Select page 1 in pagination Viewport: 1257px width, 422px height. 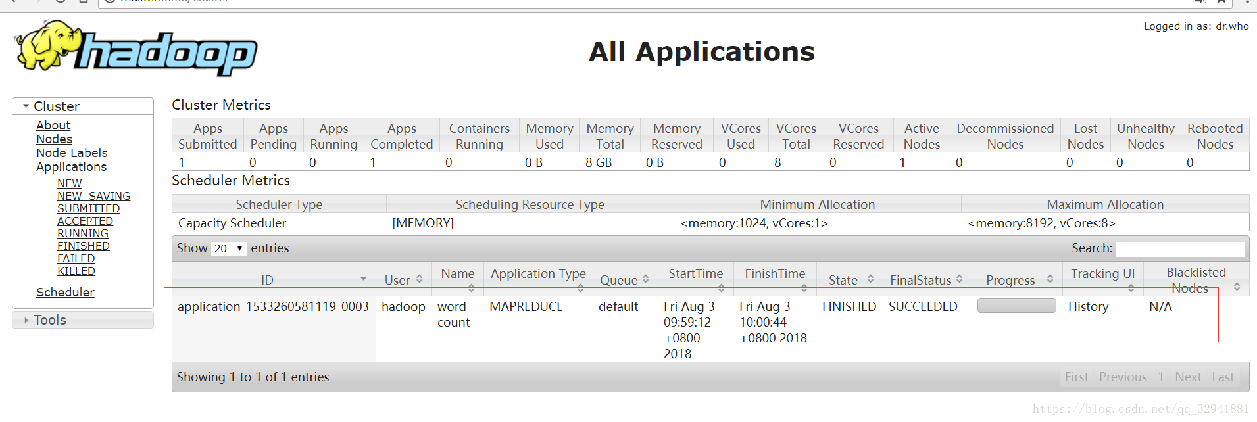coord(1161,377)
